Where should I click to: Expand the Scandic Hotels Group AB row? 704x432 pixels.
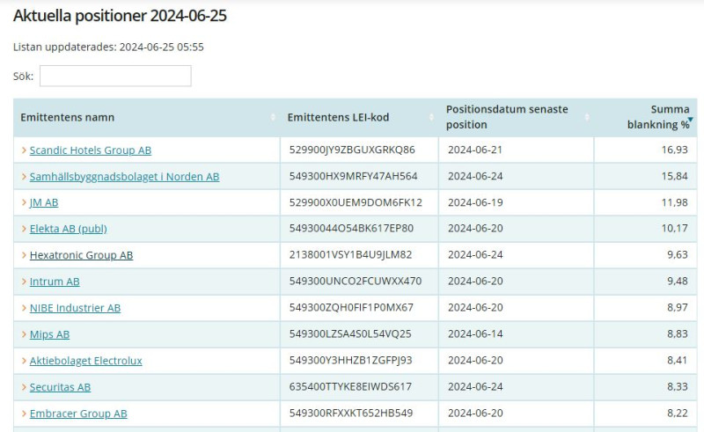[x=25, y=150]
